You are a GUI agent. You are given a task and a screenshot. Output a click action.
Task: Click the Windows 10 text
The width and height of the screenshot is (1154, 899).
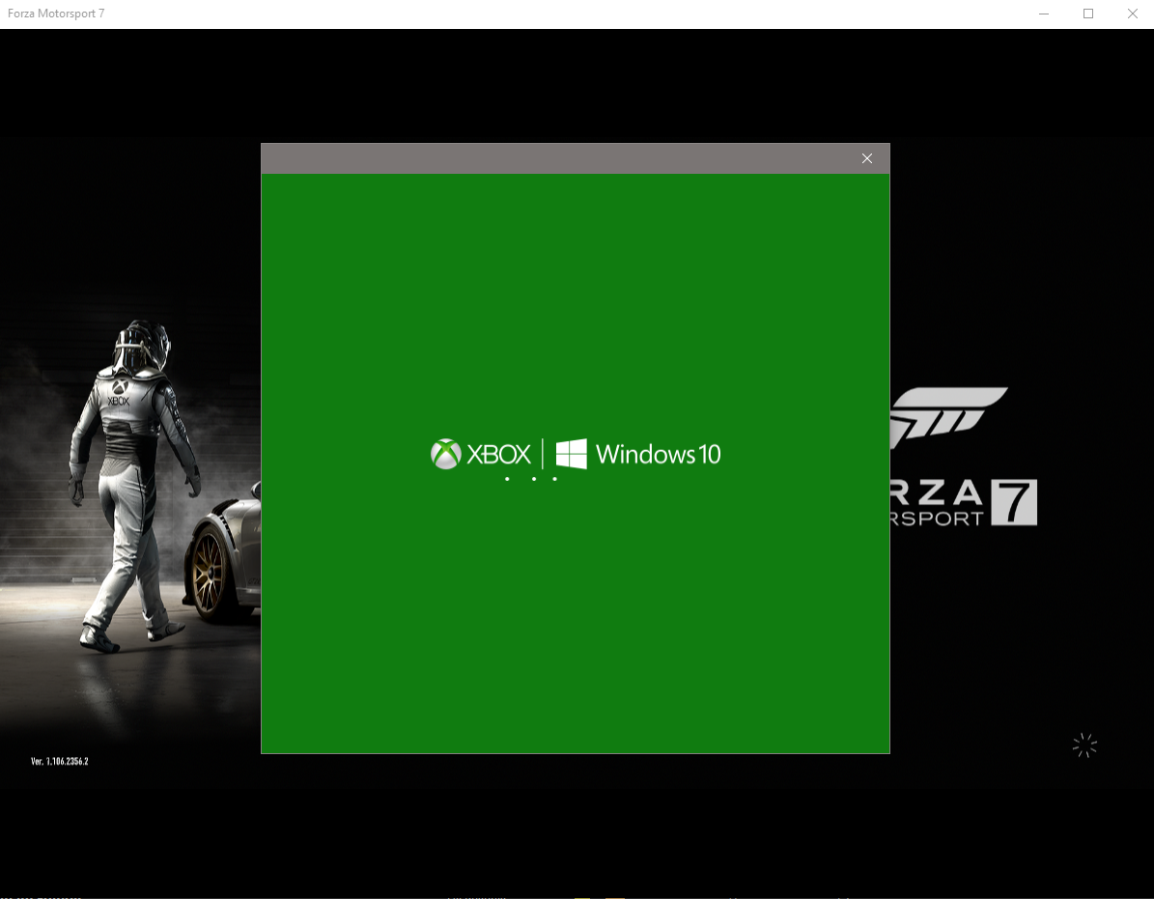pyautogui.click(x=658, y=454)
